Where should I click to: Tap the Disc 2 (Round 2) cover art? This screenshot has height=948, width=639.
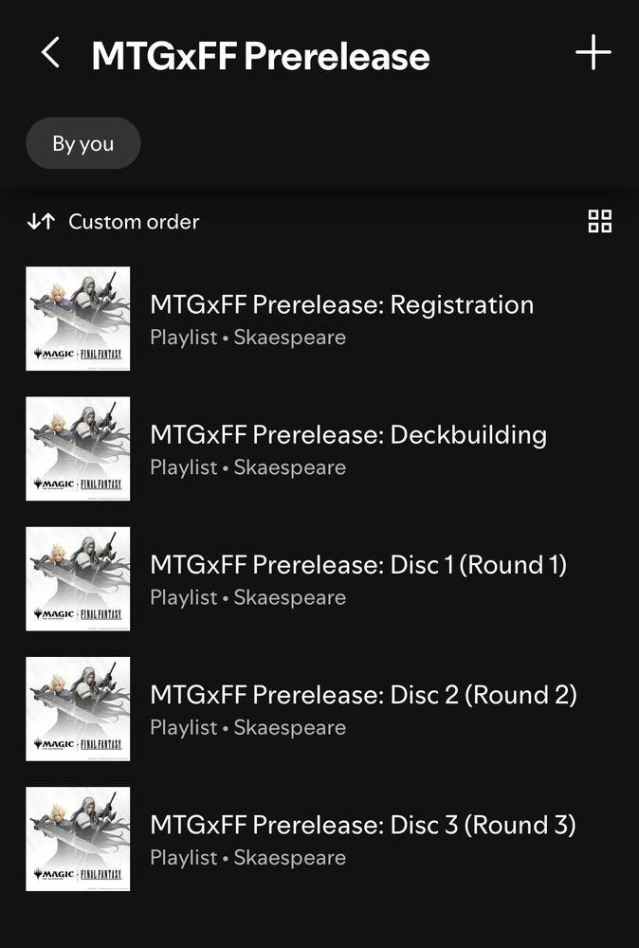point(78,708)
